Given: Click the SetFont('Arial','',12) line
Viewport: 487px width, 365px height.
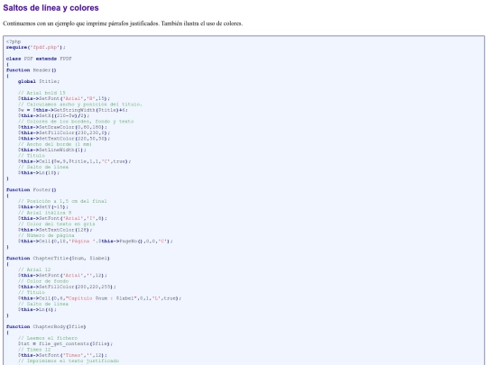Looking at the screenshot, I should click(x=62, y=275).
